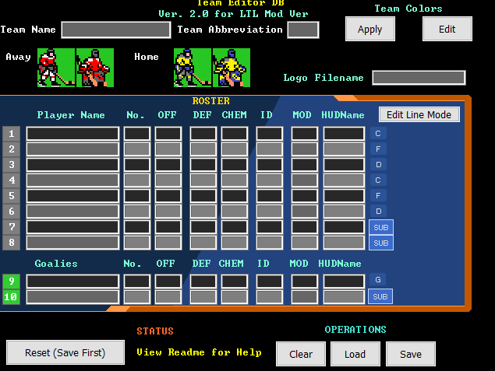Click the row 1 number button
Image resolution: width=495 pixels, height=371 pixels.
tap(12, 134)
